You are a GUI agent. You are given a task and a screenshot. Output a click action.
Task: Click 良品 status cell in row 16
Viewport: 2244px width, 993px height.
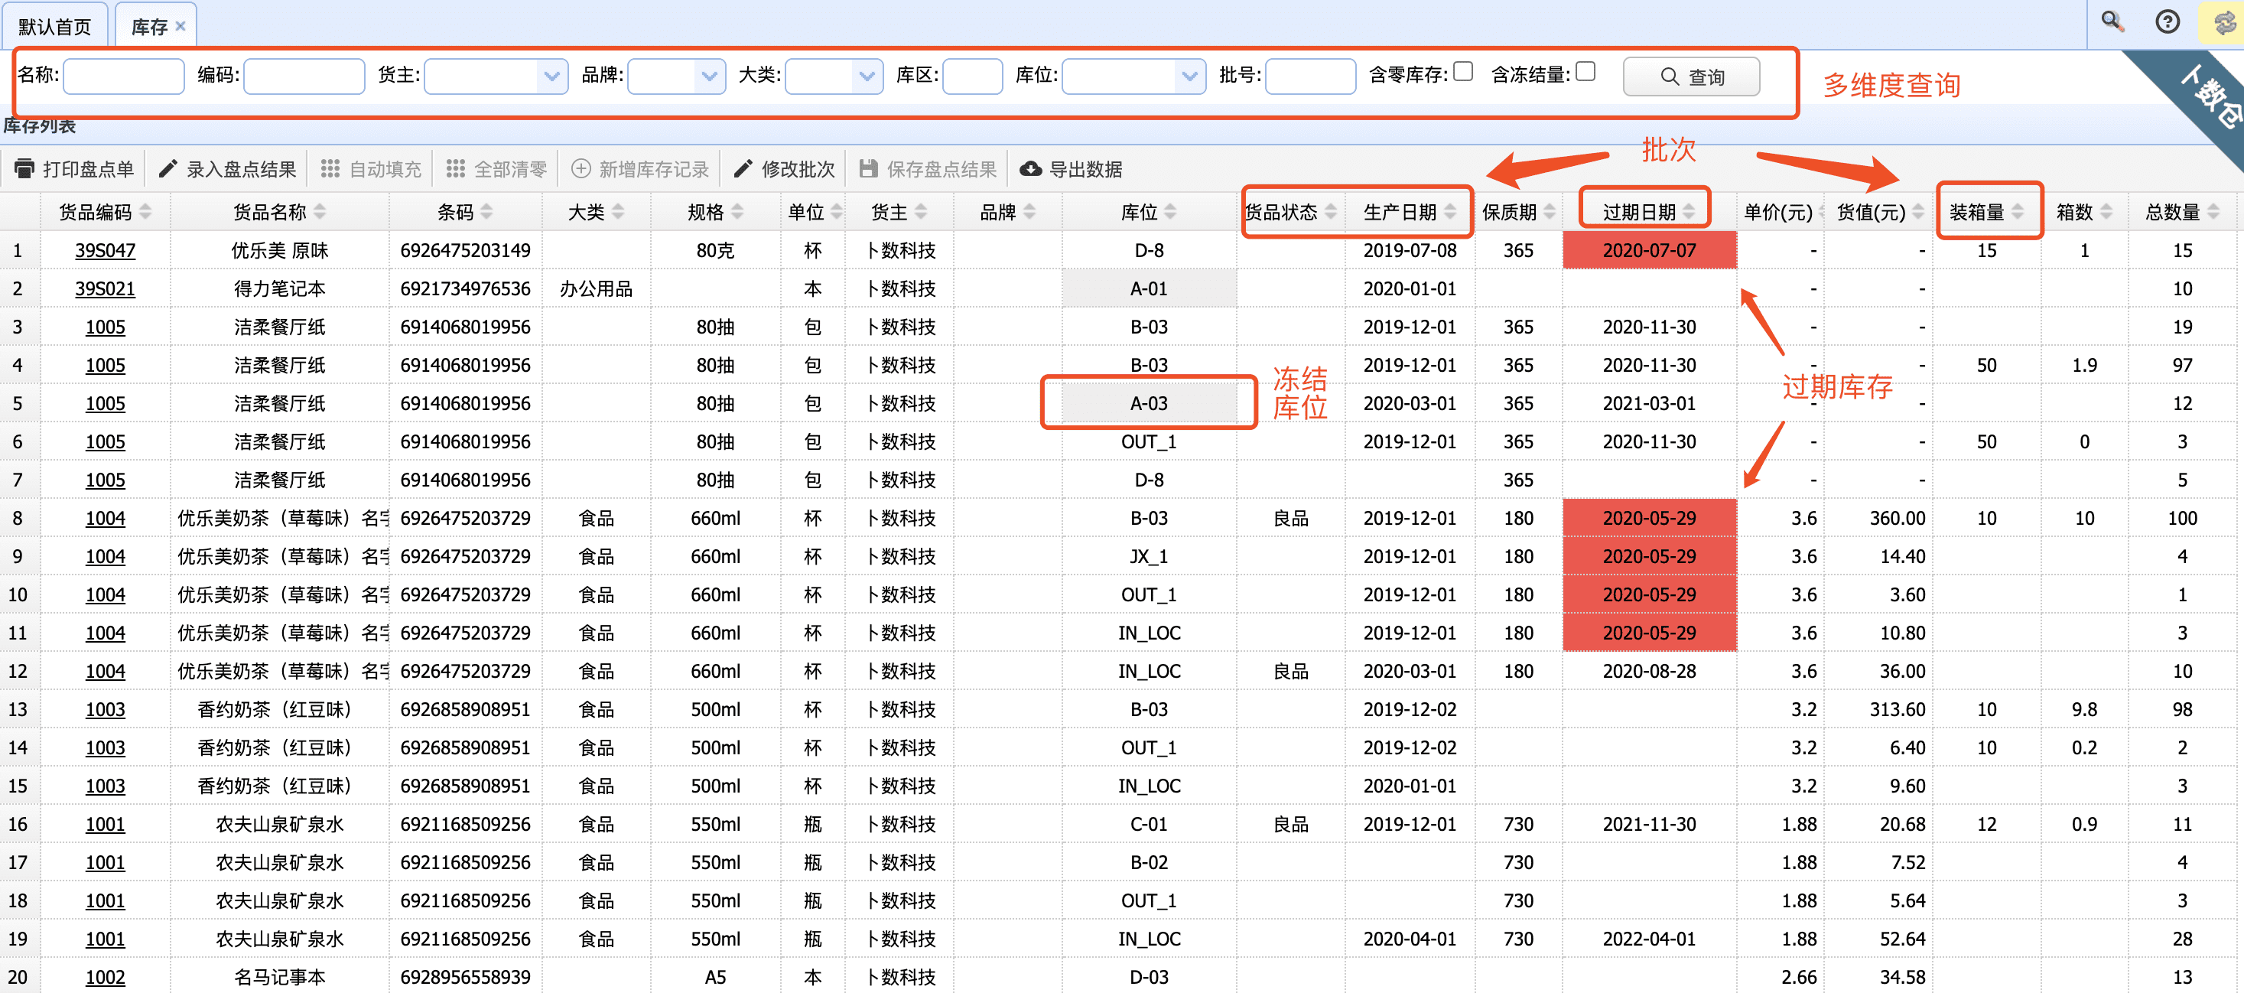coord(1290,824)
